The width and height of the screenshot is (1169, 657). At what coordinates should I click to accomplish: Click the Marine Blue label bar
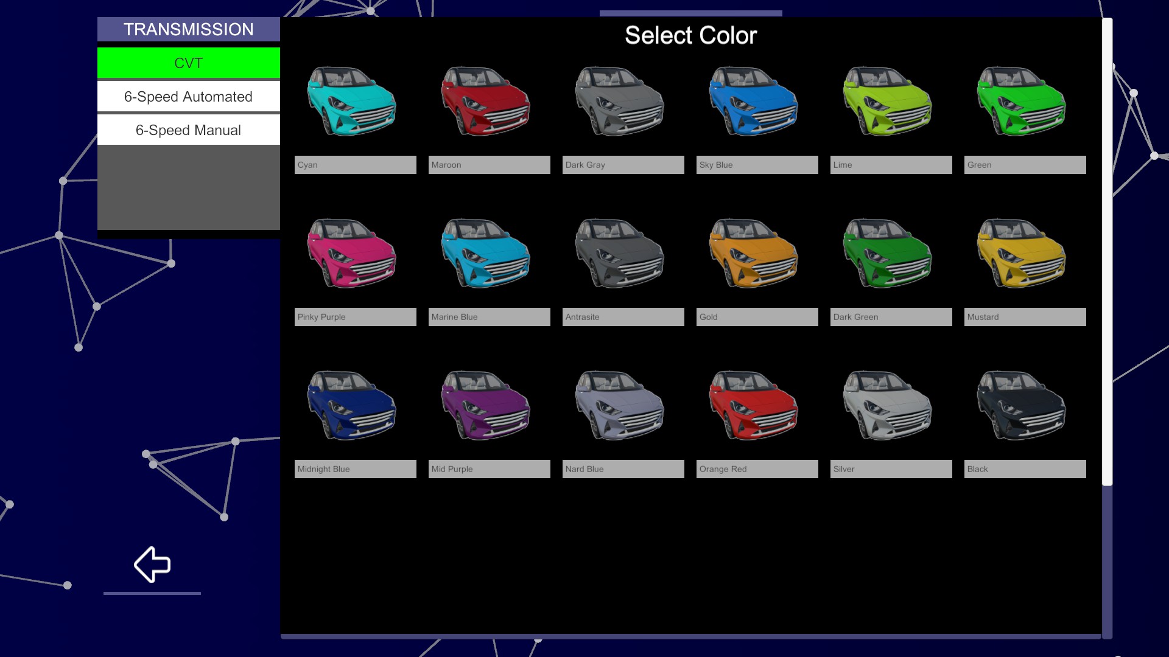[490, 317]
